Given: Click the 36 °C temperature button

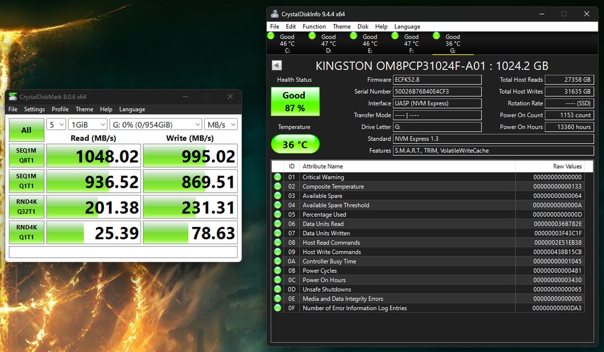Looking at the screenshot, I should coord(295,144).
